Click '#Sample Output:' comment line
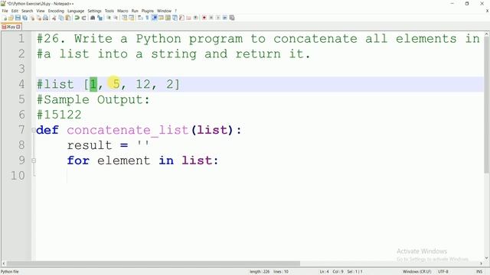Image resolution: width=490 pixels, height=275 pixels. pos(93,100)
